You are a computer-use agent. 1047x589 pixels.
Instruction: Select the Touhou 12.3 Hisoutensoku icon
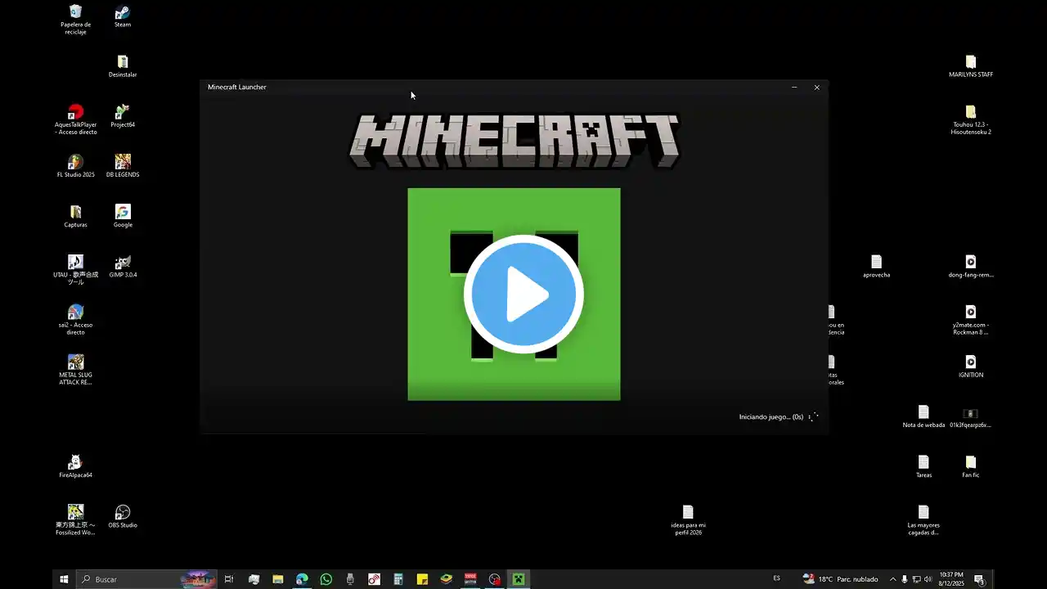pyautogui.click(x=971, y=119)
